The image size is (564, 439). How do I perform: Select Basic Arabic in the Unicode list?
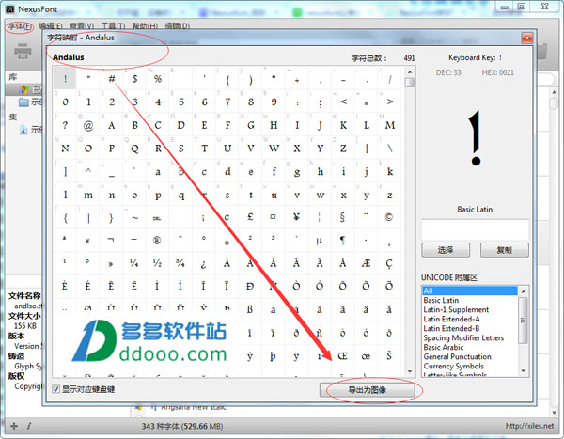tap(470, 347)
